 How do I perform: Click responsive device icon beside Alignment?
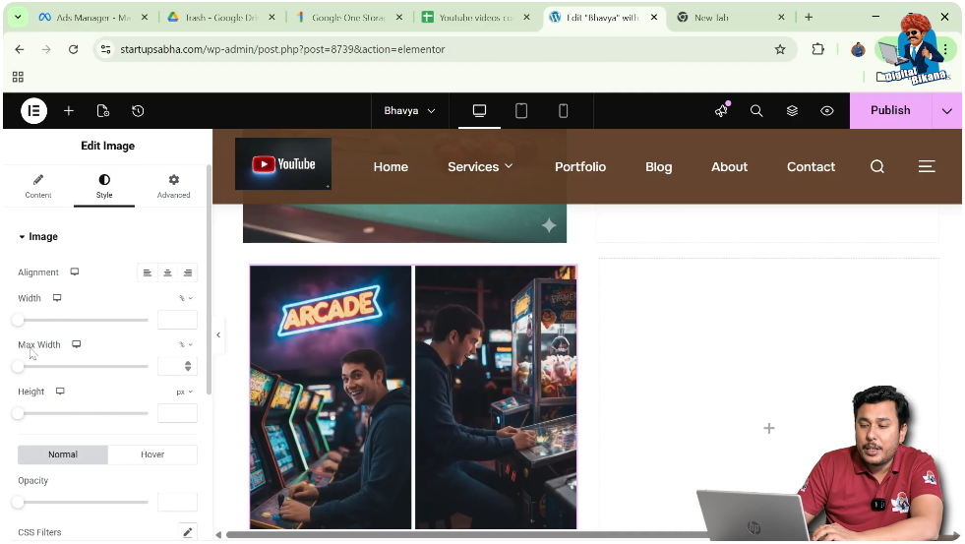pos(75,272)
